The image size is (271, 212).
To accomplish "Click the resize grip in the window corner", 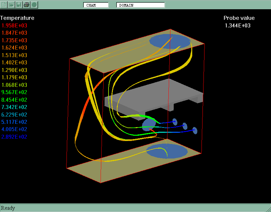I will click(x=268, y=209).
